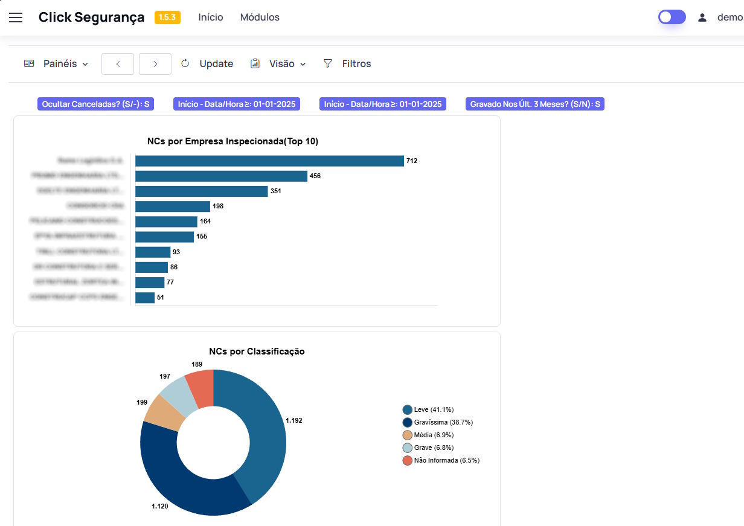The width and height of the screenshot is (744, 526).
Task: Expand the Visão dropdown chevron
Action: click(x=303, y=64)
